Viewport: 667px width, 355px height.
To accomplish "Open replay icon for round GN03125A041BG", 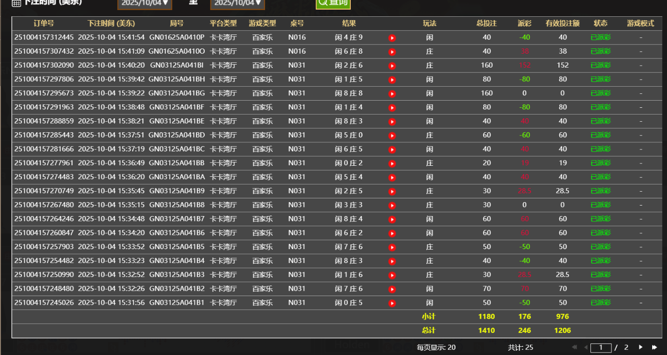I will tap(392, 93).
